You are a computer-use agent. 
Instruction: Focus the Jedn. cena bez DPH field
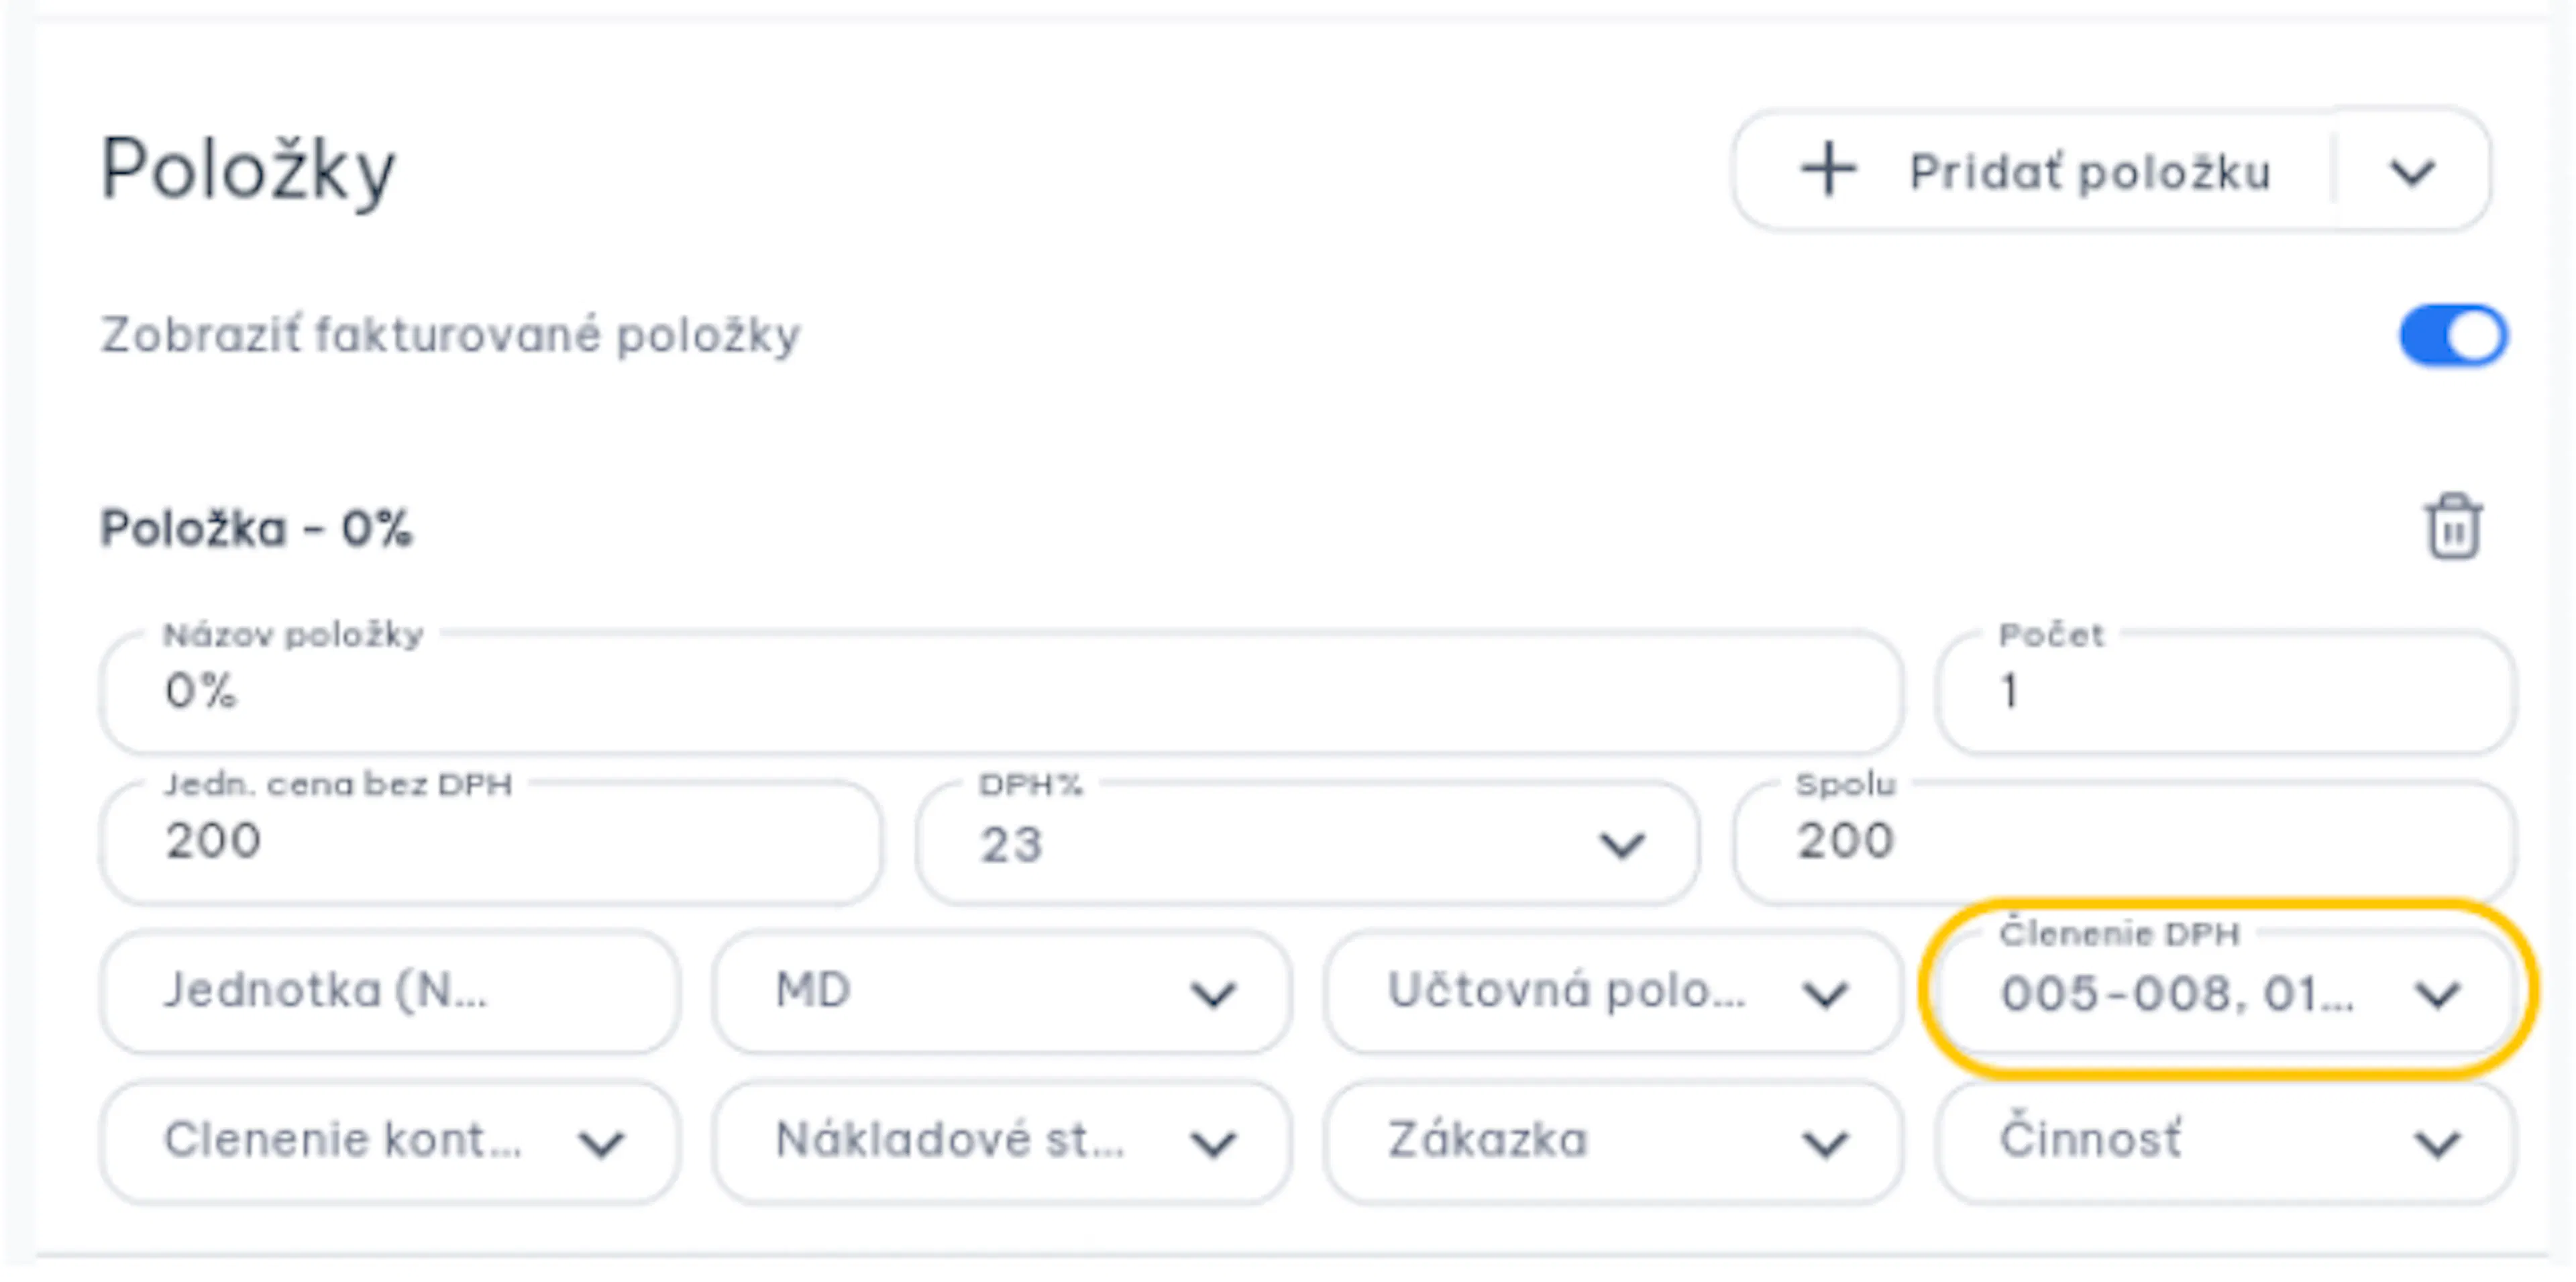click(491, 842)
